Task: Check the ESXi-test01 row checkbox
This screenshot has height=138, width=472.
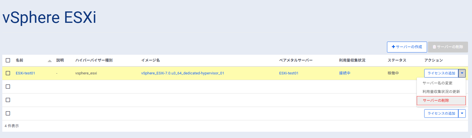Action: pyautogui.click(x=8, y=73)
